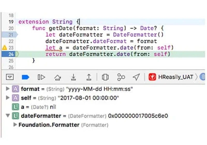Open the Simulate Location arrow
Screen dimensions: 207x145
point(136,77)
